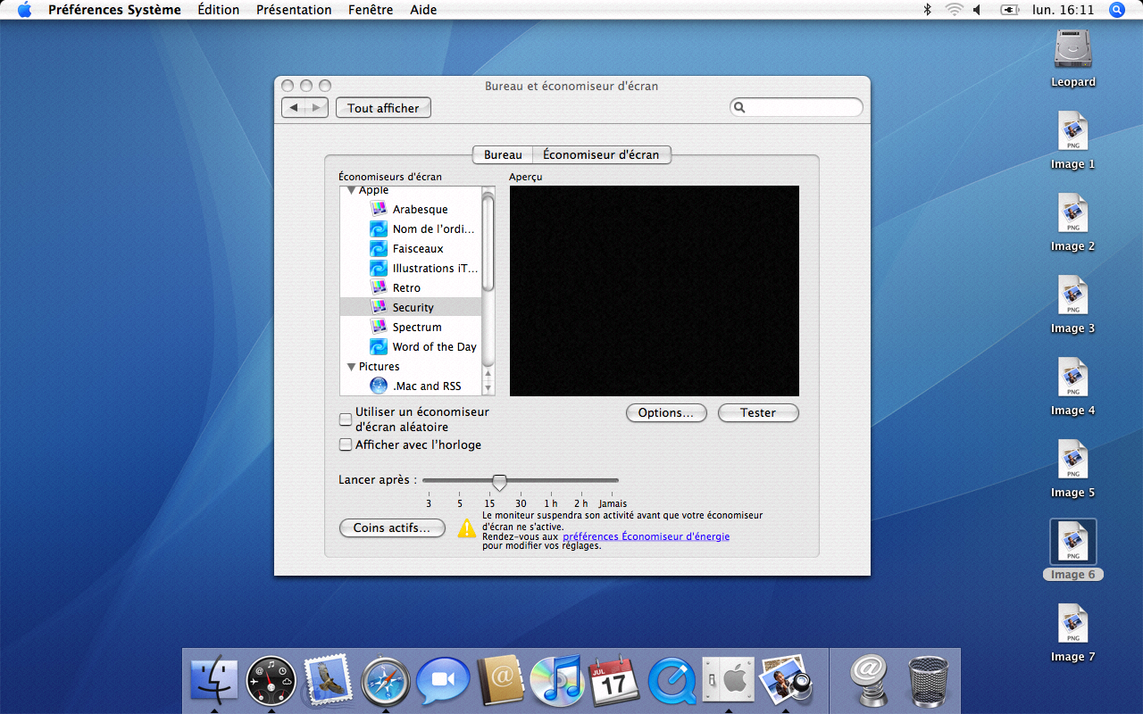This screenshot has width=1143, height=714.
Task: Open Coins actifs… settings
Action: tap(392, 527)
